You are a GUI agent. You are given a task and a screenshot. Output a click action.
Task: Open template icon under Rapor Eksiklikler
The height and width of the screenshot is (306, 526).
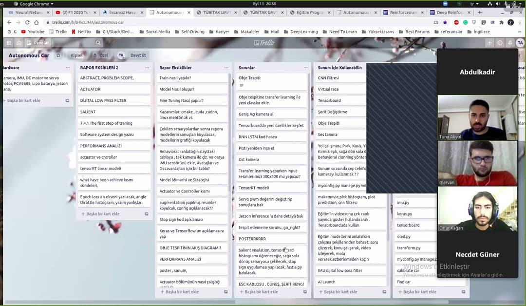point(226,292)
